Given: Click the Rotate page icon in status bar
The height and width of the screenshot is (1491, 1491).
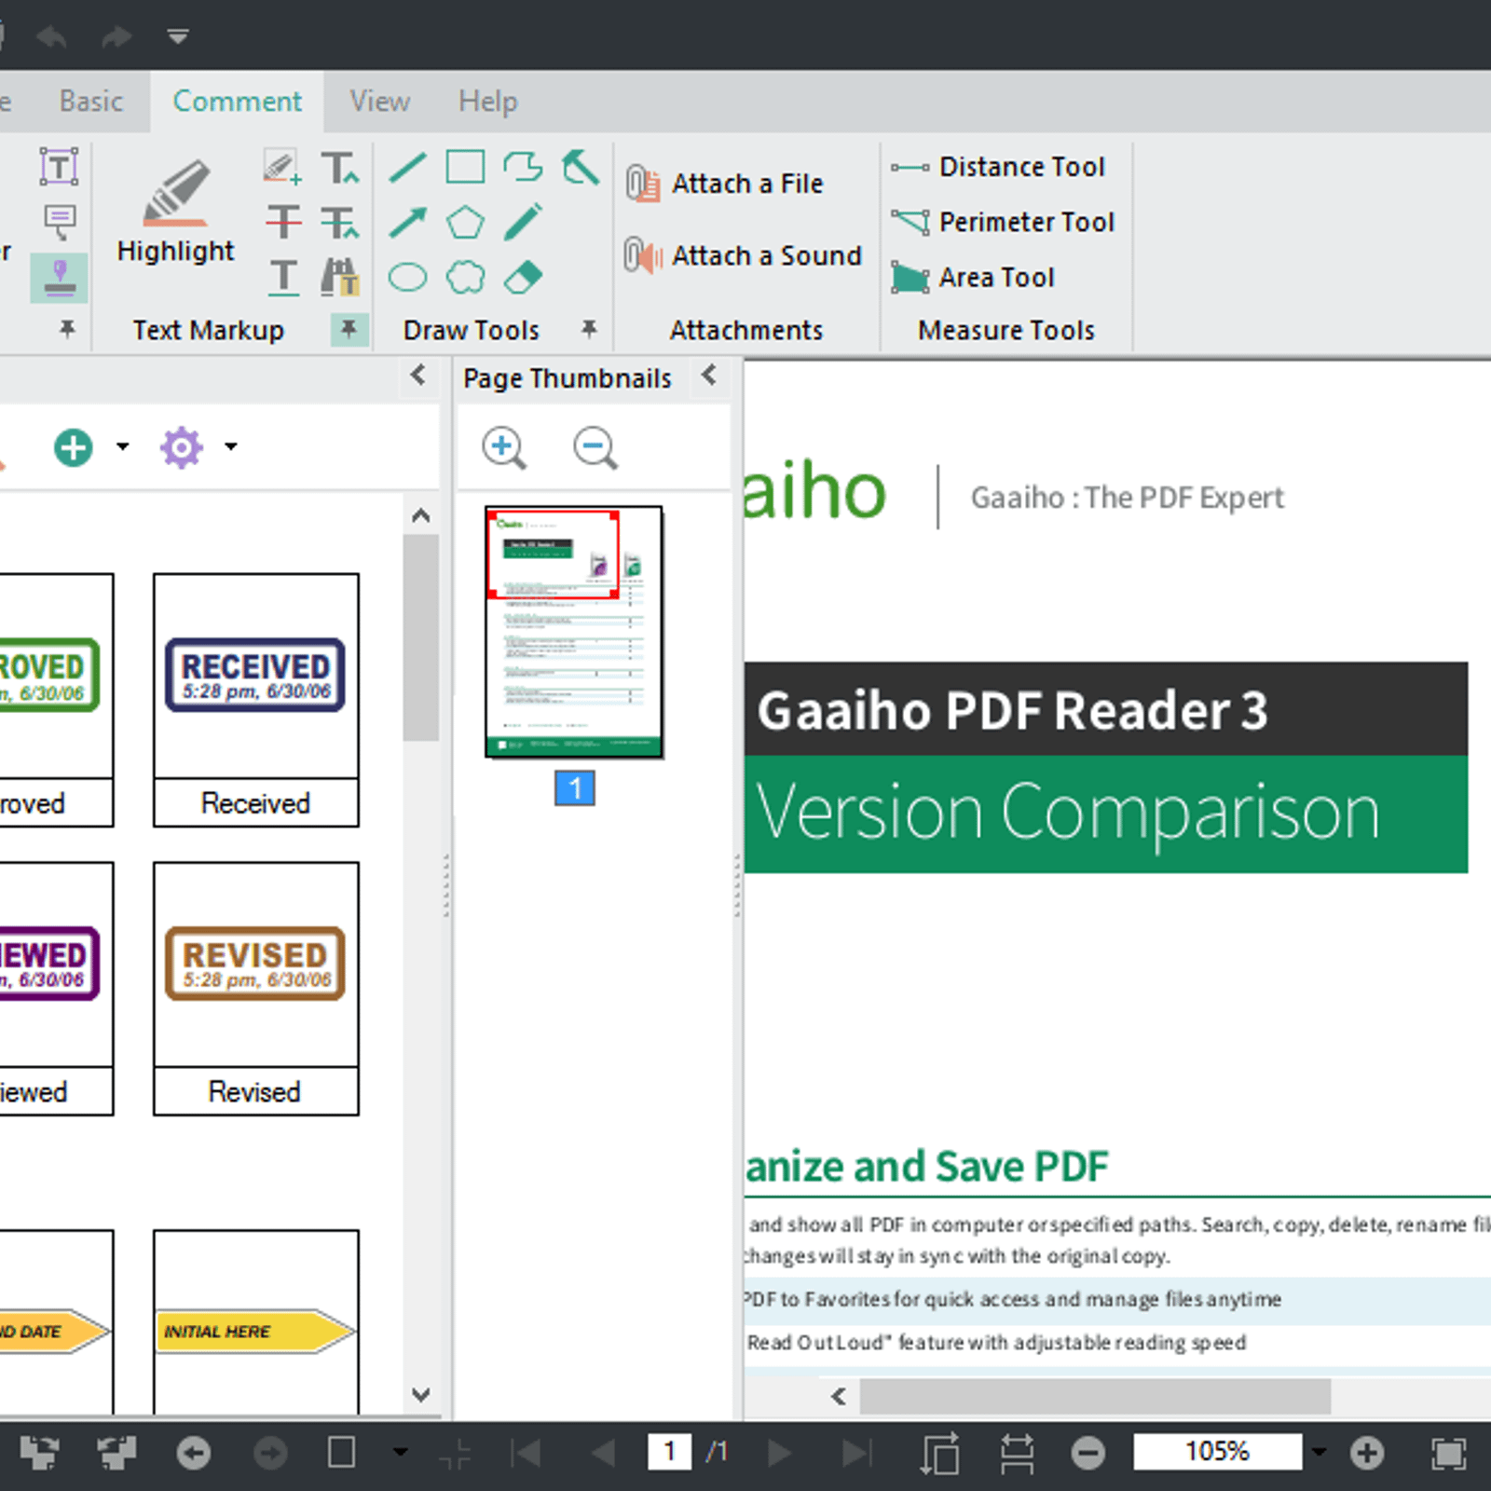Looking at the screenshot, I should point(939,1453).
